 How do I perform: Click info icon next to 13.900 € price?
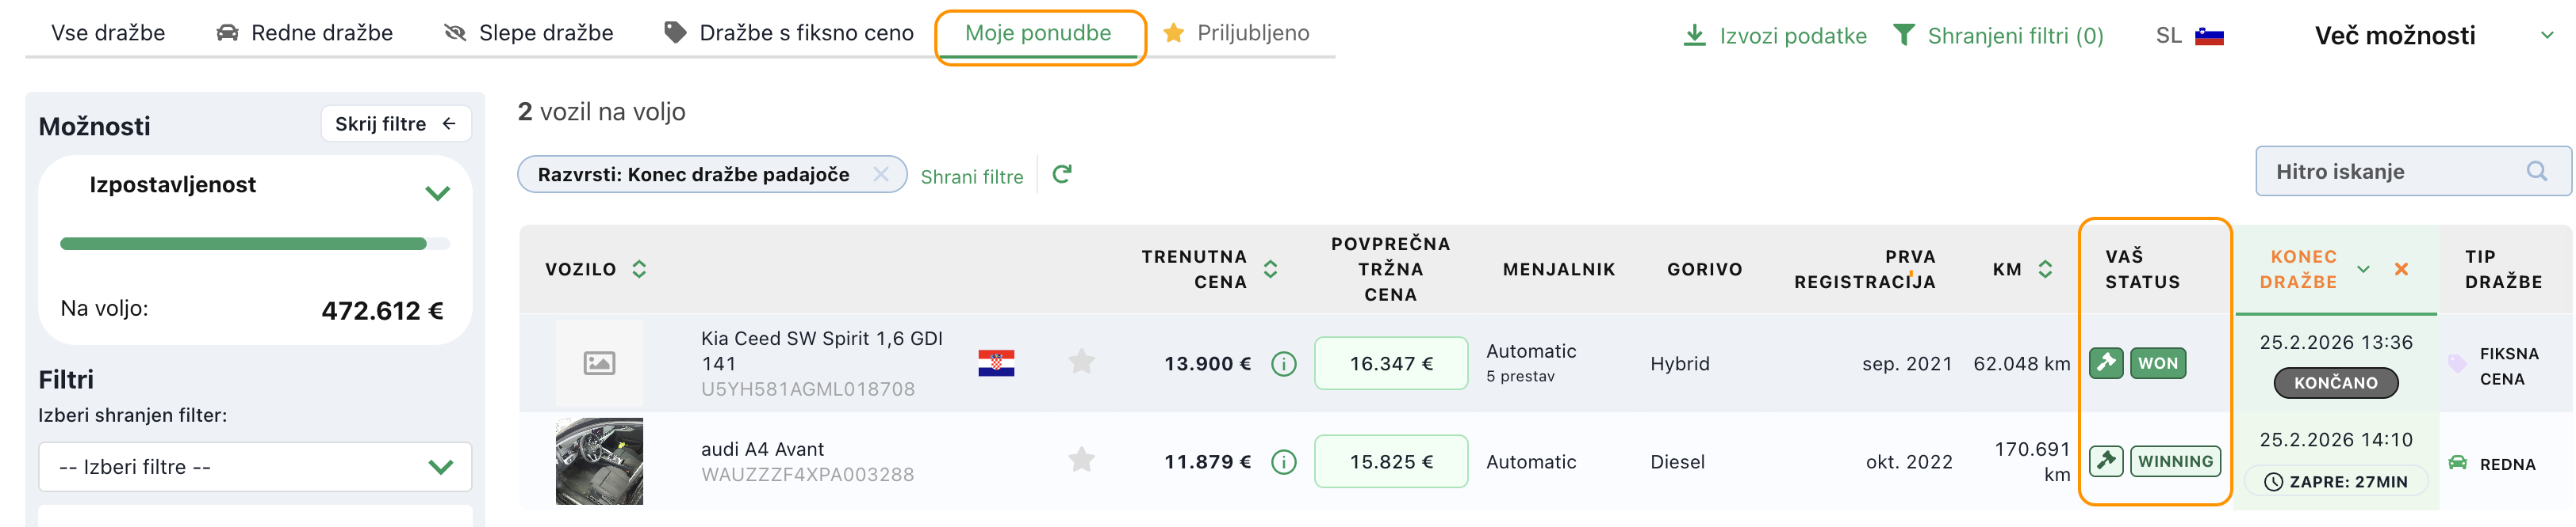point(1283,364)
